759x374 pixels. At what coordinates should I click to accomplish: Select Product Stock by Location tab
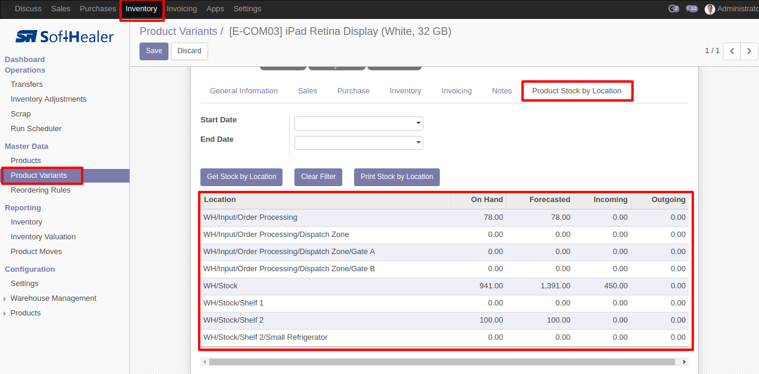[x=577, y=91]
